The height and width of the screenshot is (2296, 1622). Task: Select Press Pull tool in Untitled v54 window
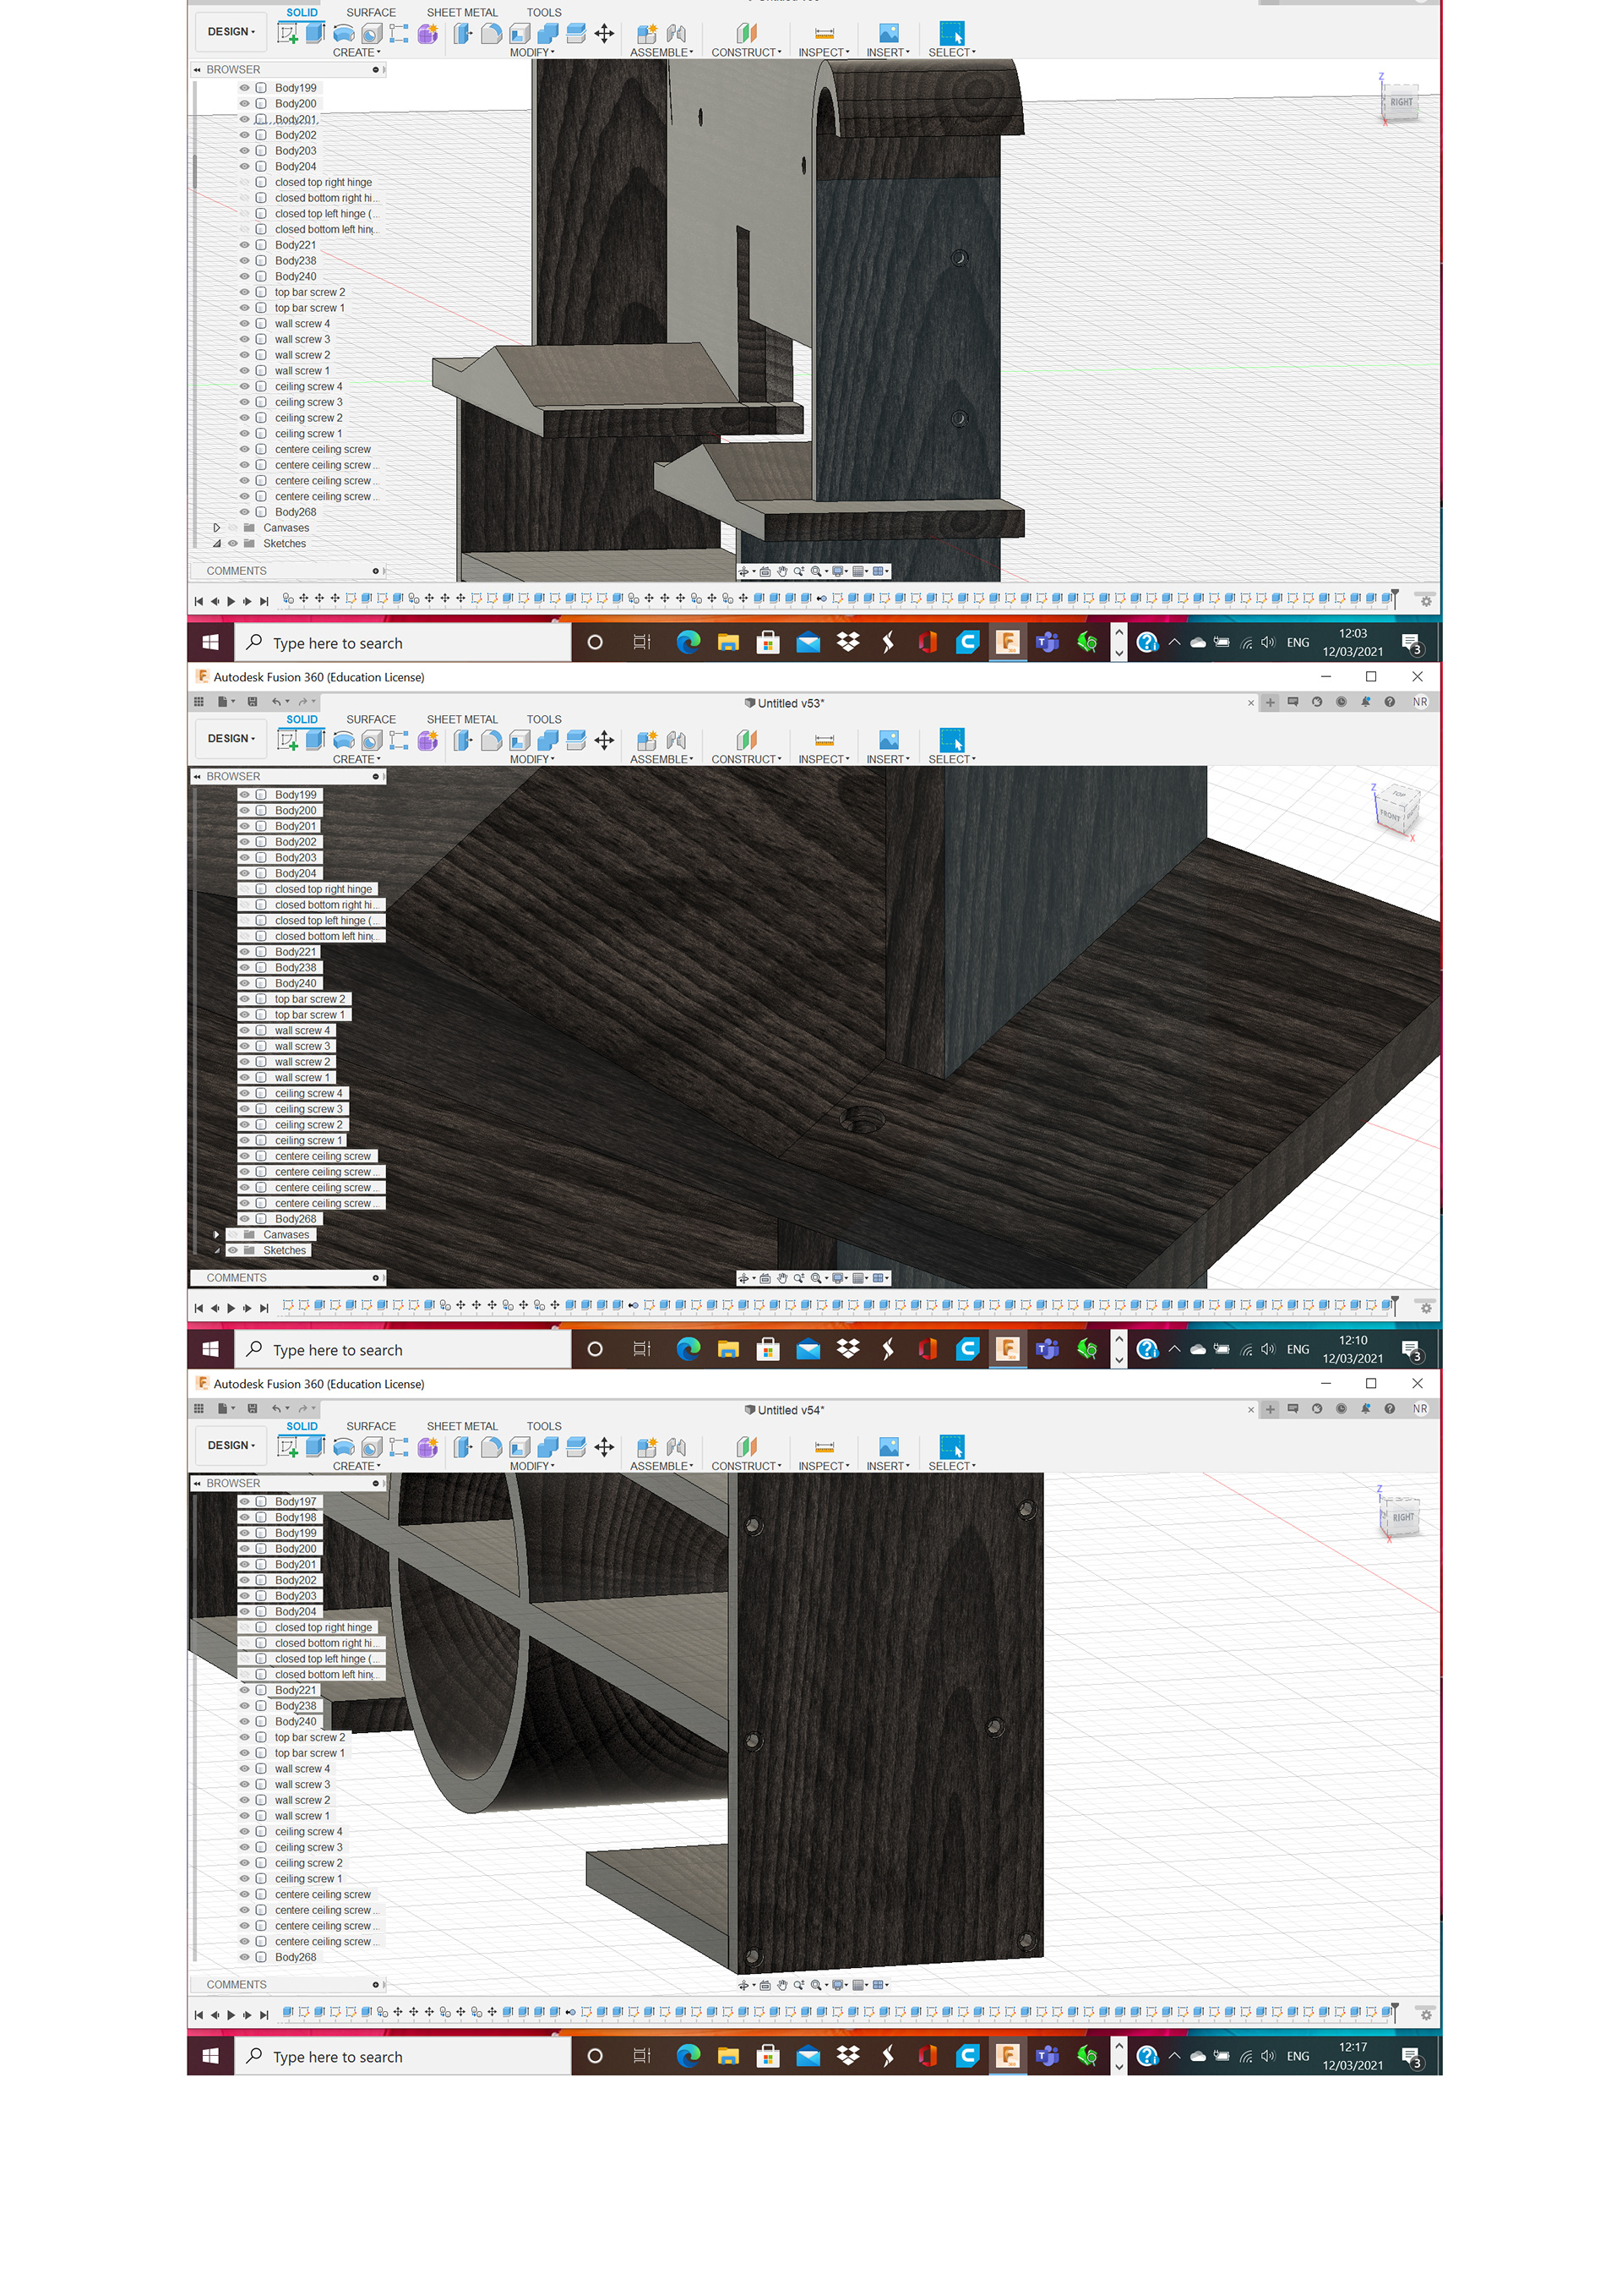point(463,1447)
